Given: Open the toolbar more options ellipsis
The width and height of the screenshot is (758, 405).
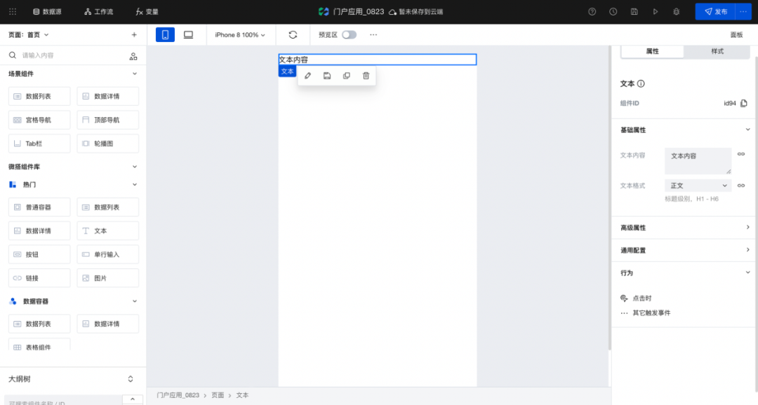Looking at the screenshot, I should pos(373,35).
